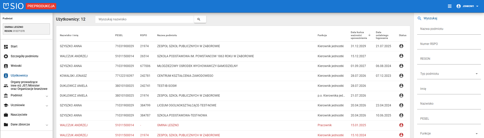Click the SIO logo in top bar
484x138 pixels.
click(x=13, y=6)
